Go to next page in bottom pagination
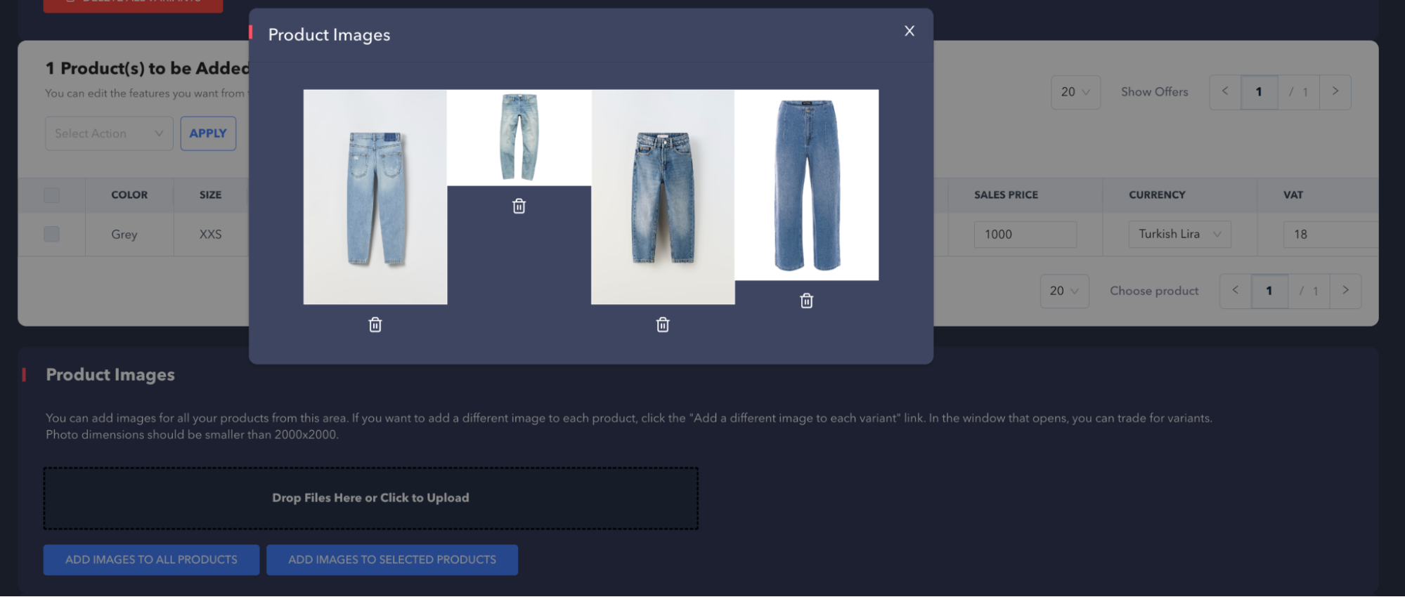The height and width of the screenshot is (597, 1405). click(1345, 291)
